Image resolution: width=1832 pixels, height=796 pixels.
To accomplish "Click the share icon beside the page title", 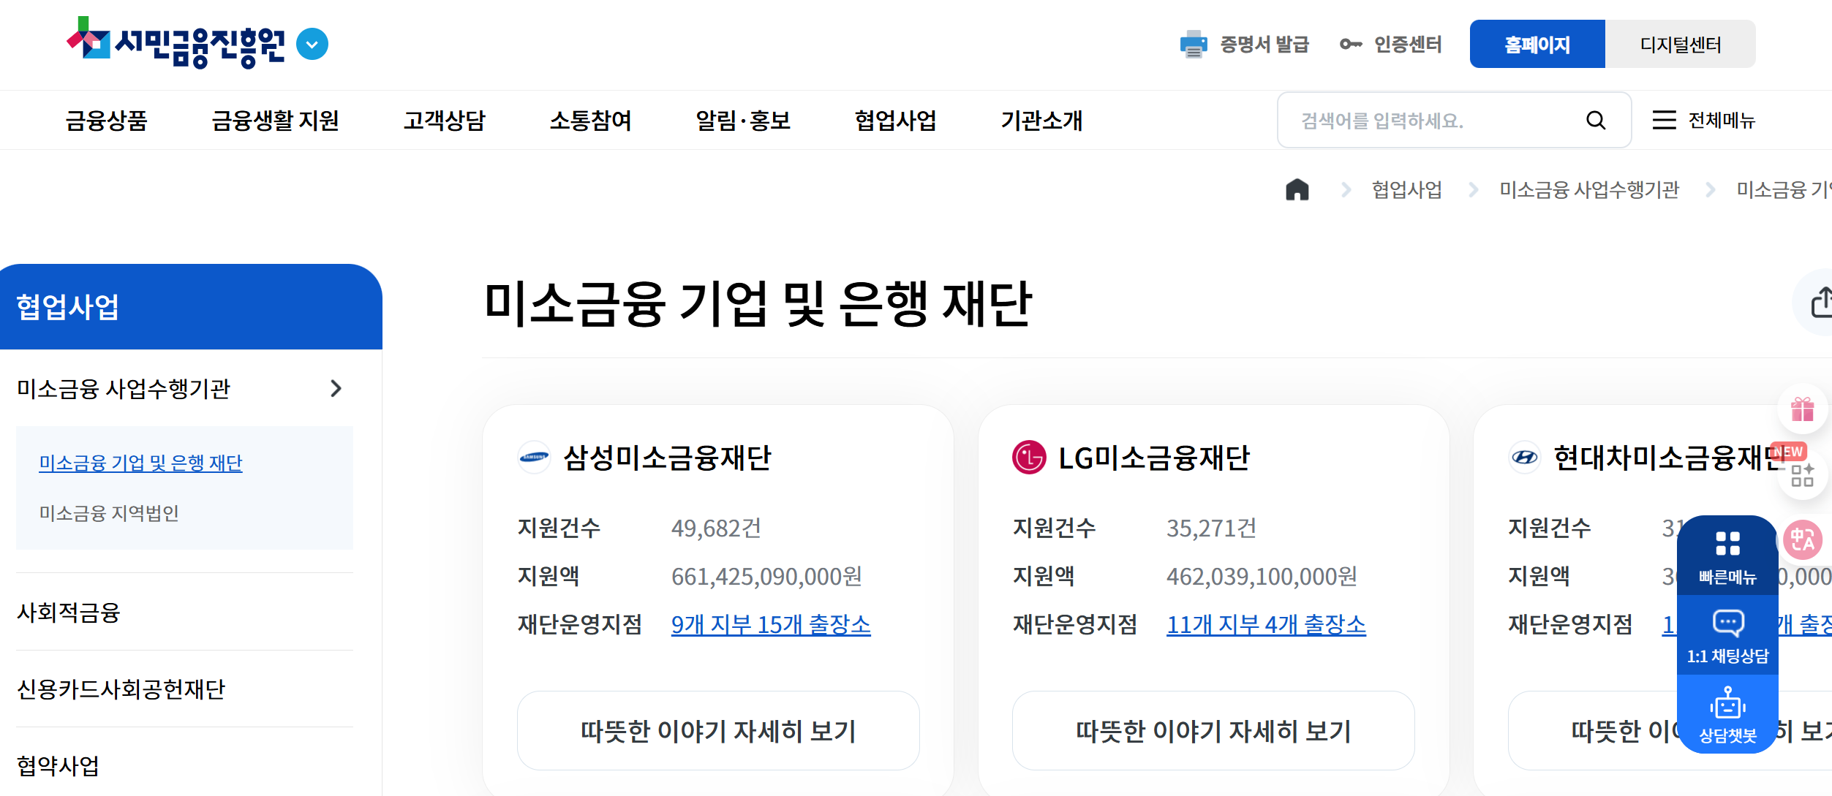I will tap(1825, 302).
